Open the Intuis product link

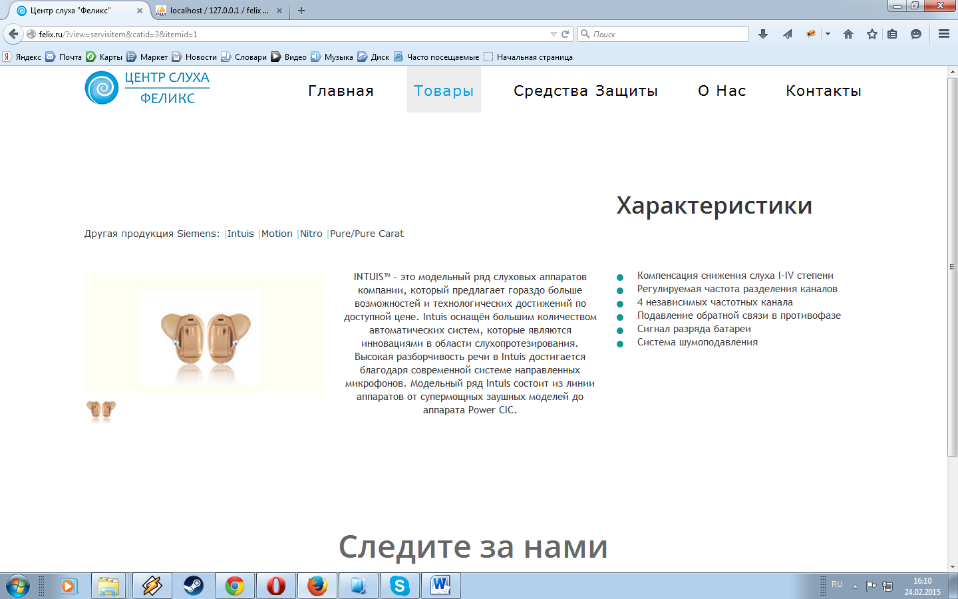240,234
